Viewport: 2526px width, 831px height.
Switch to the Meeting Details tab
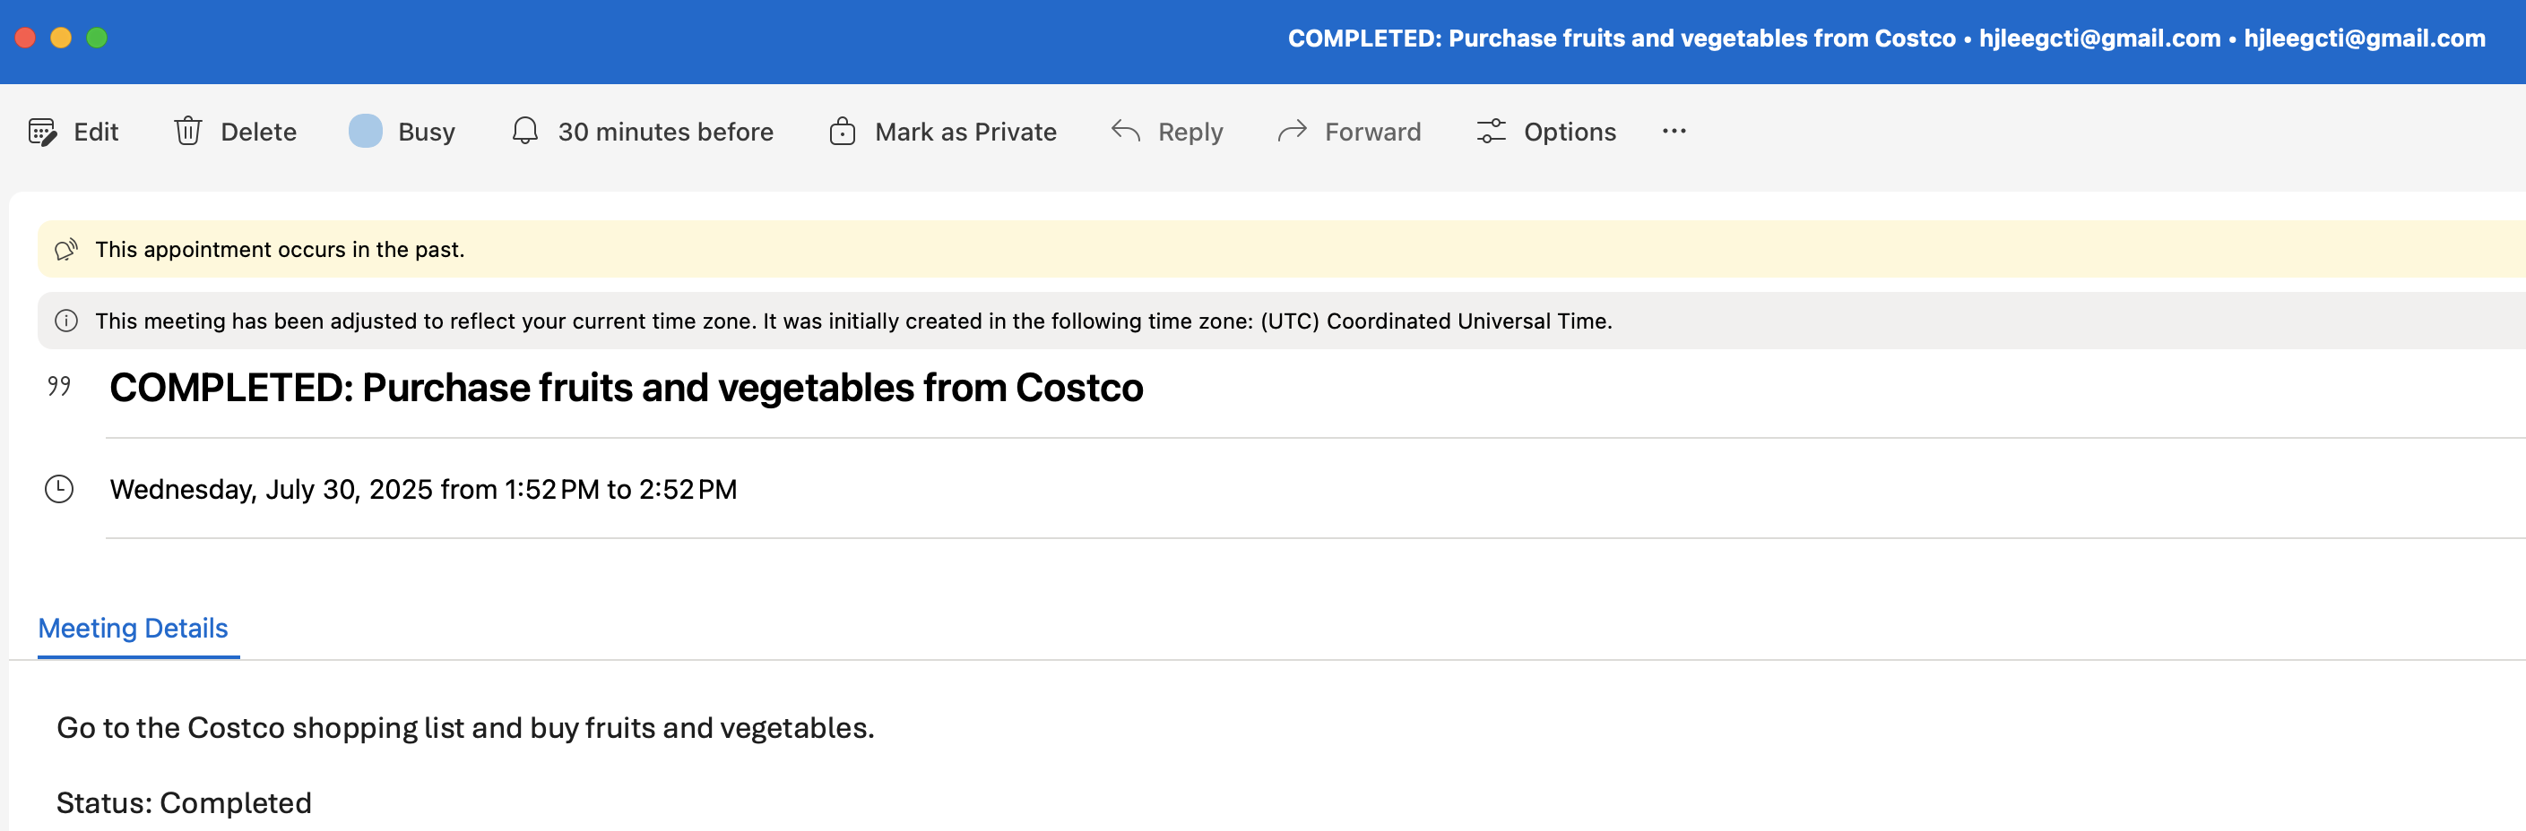[x=133, y=628]
